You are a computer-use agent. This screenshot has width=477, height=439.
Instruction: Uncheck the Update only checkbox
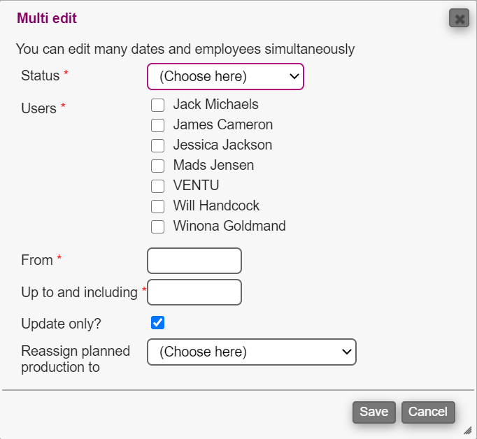[x=158, y=322]
